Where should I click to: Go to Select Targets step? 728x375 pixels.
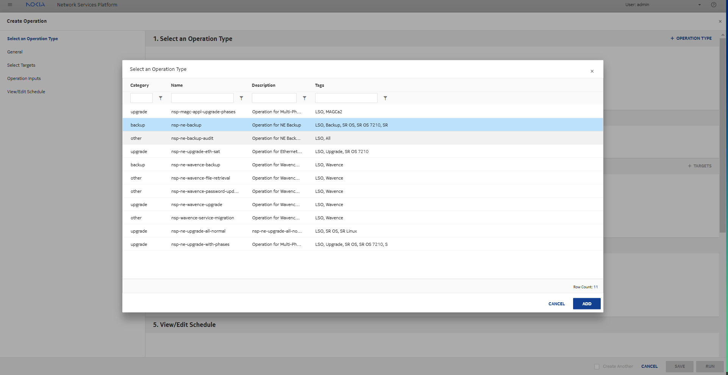(21, 65)
